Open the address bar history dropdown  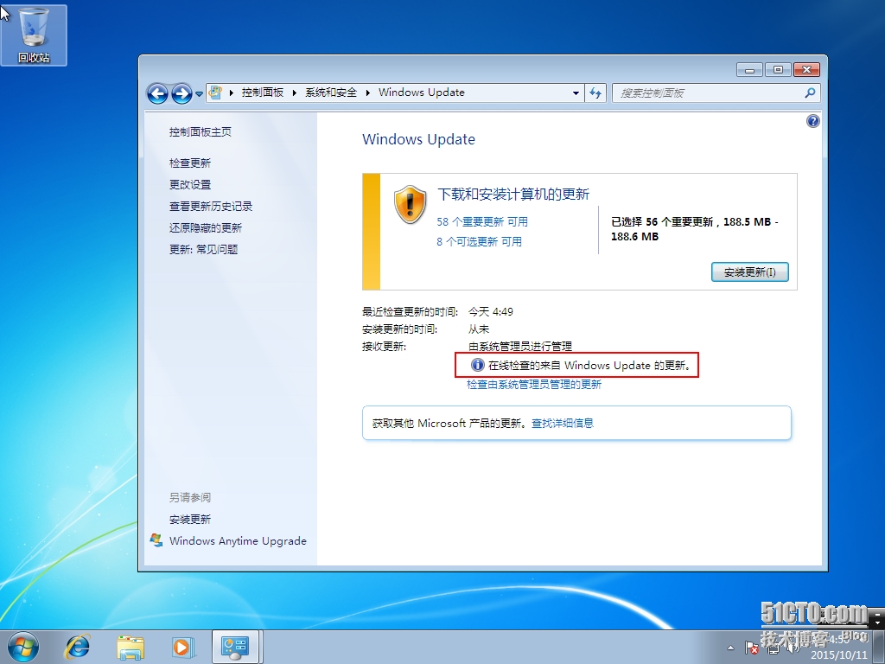pyautogui.click(x=576, y=93)
